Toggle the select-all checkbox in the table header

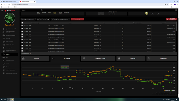tap(22, 23)
